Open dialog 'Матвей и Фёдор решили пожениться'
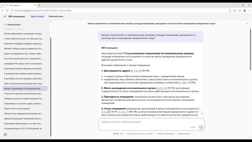Image resolution: width=252 pixels, height=142 pixels. tap(23, 49)
